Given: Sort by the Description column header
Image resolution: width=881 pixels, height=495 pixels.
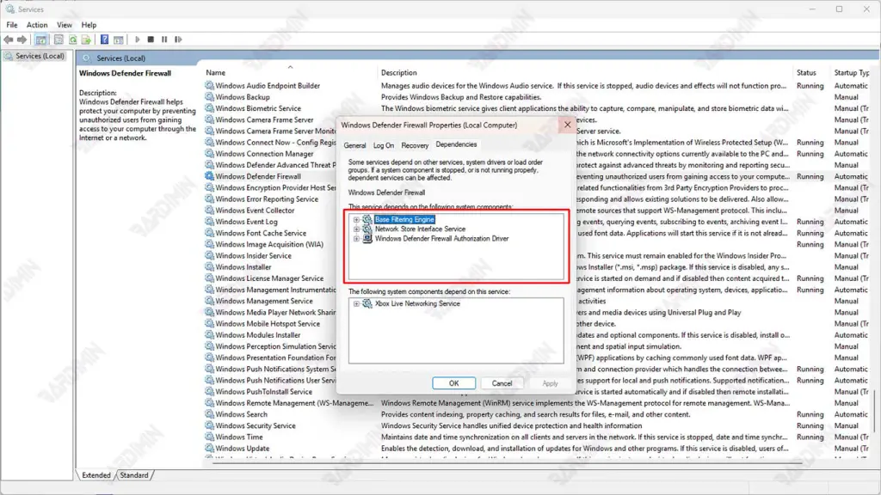Looking at the screenshot, I should (585, 72).
